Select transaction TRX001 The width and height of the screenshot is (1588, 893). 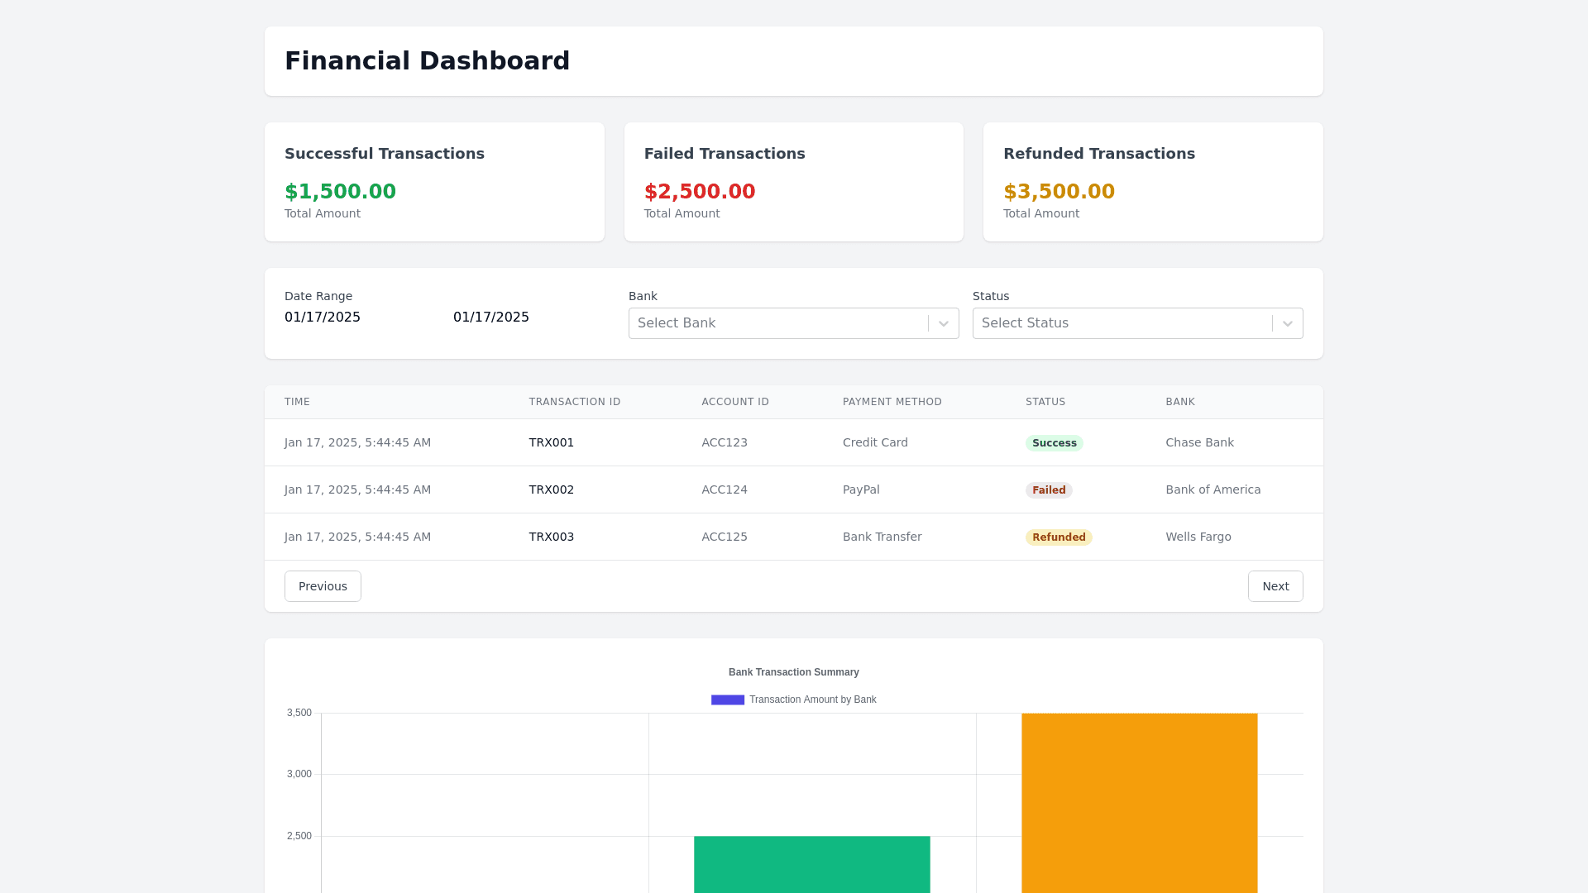coord(551,442)
